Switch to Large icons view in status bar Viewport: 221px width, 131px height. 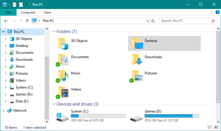[x=216, y=127]
